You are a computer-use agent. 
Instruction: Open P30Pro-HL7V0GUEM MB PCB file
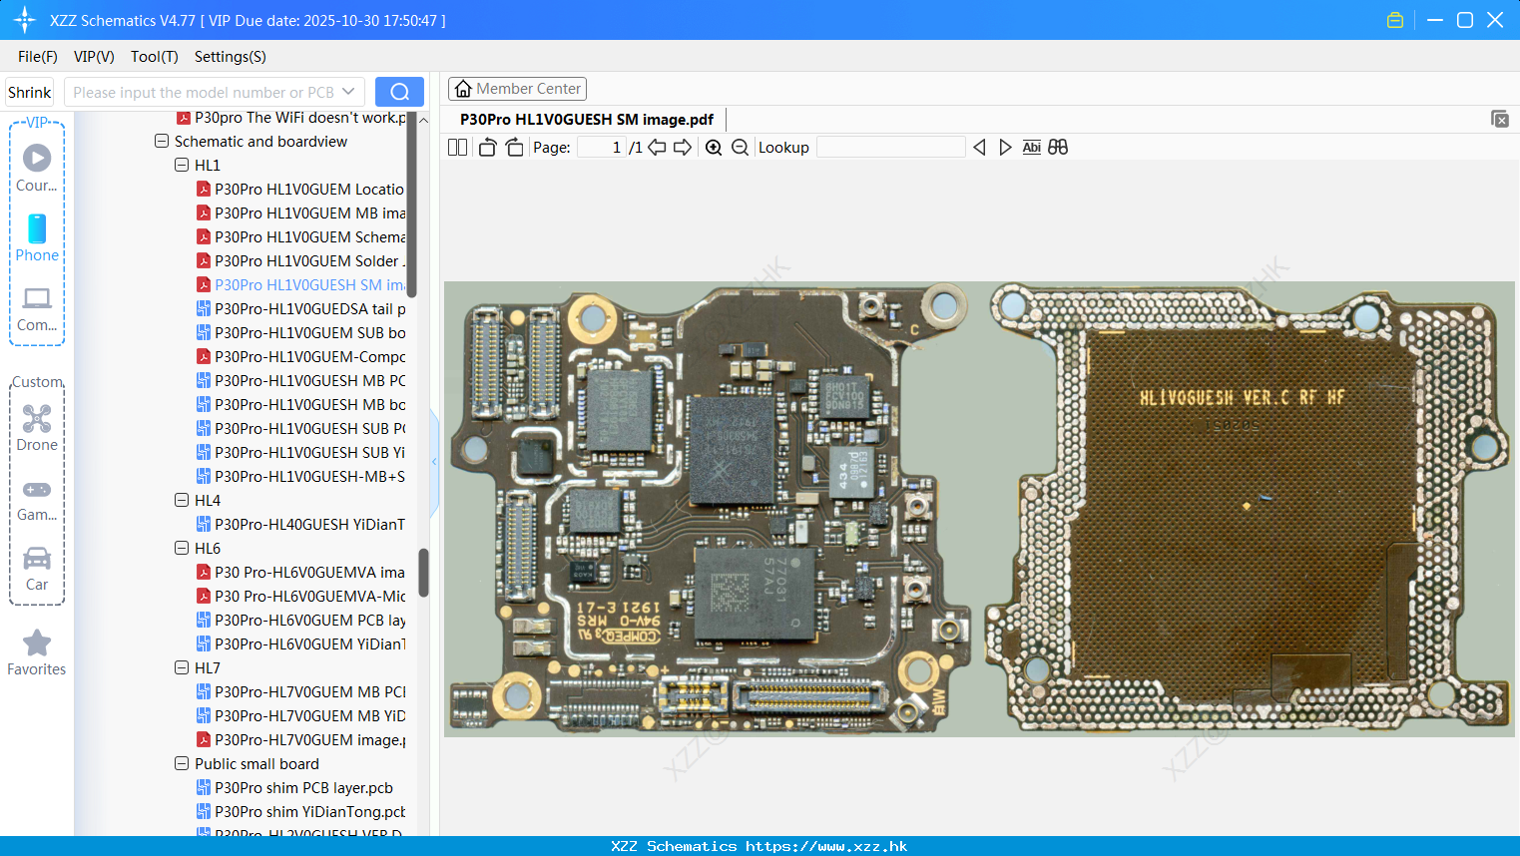point(300,692)
